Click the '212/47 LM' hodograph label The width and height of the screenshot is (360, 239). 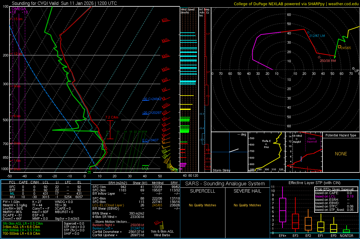point(317,36)
